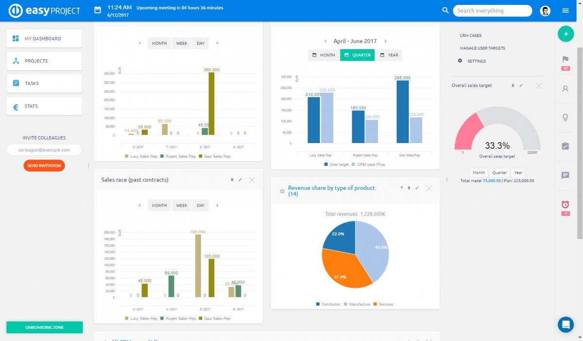
Task: Open the checklist clipboard sidebar icon
Action: [566, 146]
